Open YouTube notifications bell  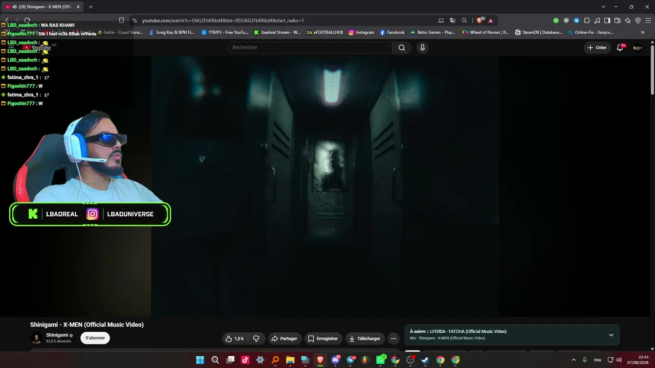tap(620, 48)
